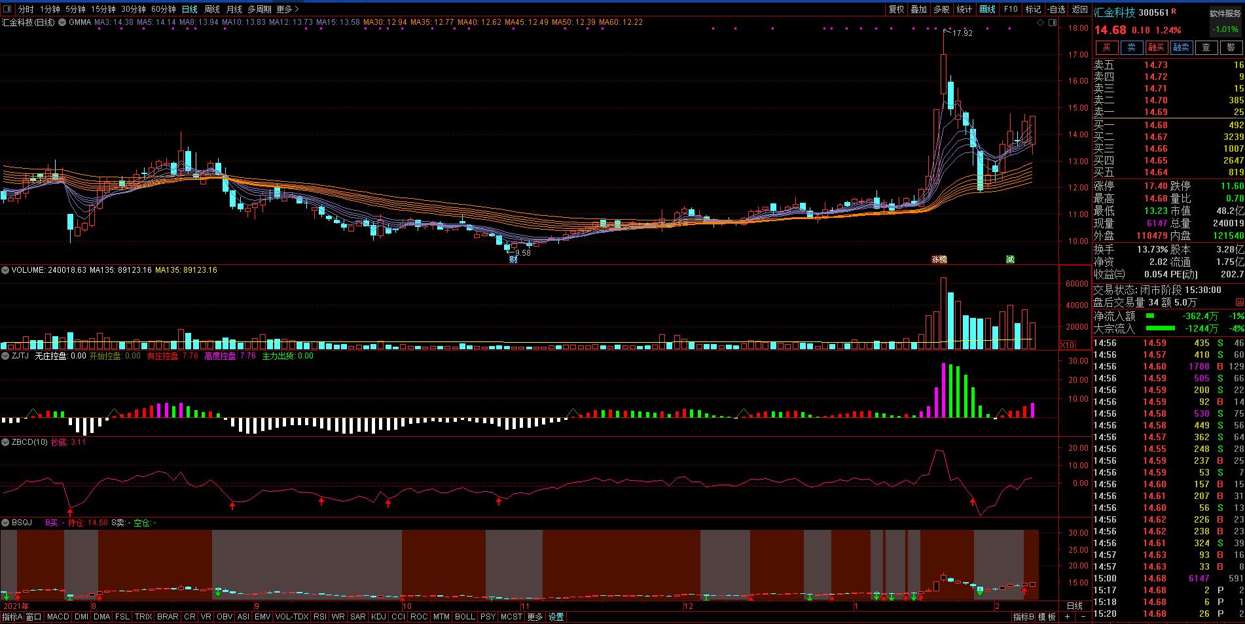Toggle the side panel layout icon
The height and width of the screenshot is (624, 1245).
(1052, 22)
